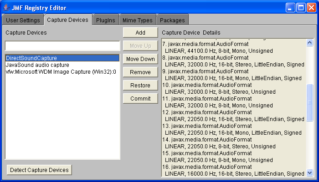Click format entry 16 AudioFormat line
The height and width of the screenshot is (182, 319).
[207, 167]
